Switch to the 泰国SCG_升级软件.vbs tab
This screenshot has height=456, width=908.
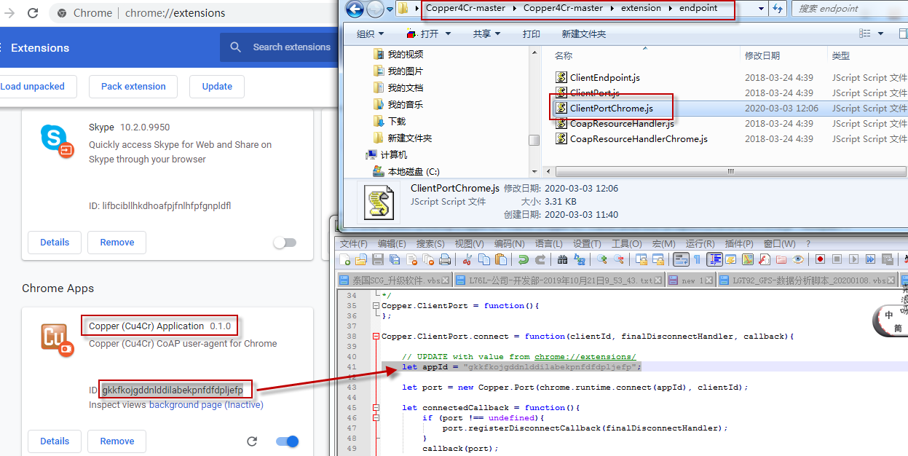(393, 280)
